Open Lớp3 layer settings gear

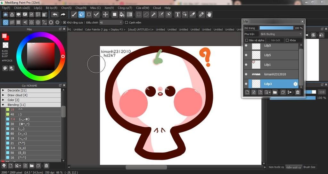tap(295, 84)
